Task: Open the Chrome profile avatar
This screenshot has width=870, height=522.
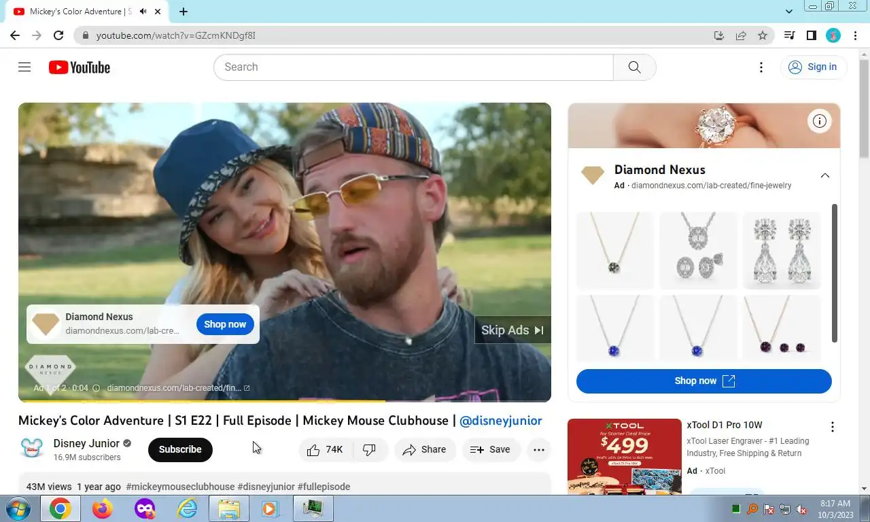Action: point(833,35)
